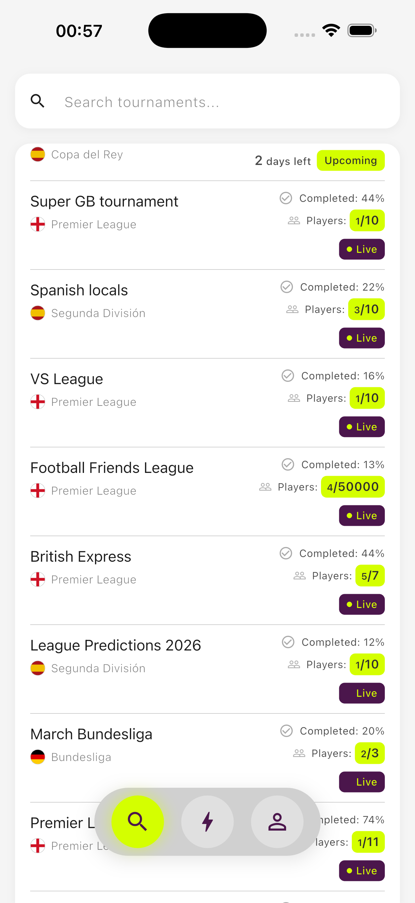Viewport: 415px width, 903px height.
Task: Tap the search magnifier icon in search bar
Action: [x=37, y=101]
